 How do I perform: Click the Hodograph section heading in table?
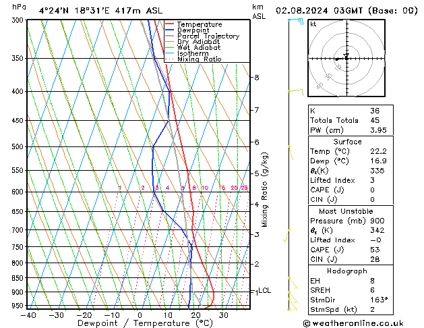pyautogui.click(x=347, y=271)
